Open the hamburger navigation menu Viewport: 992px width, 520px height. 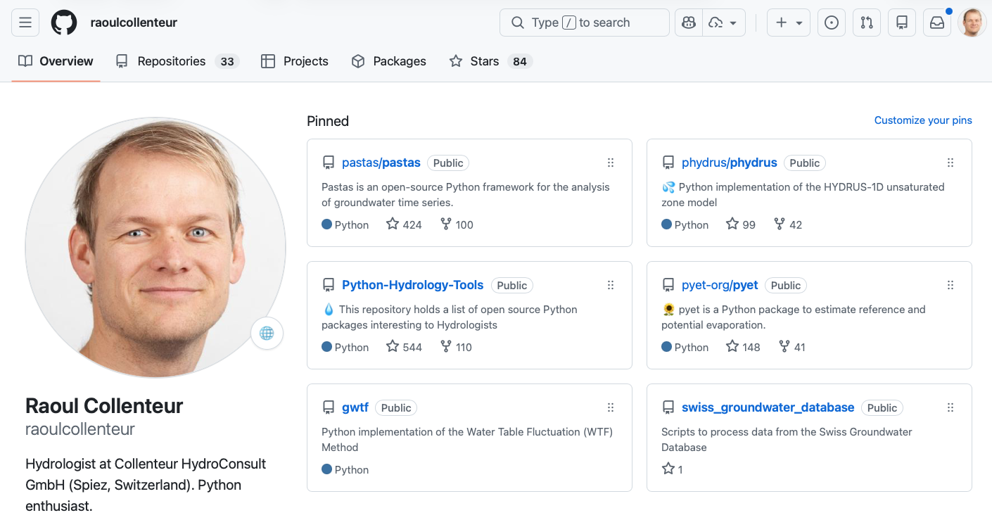point(25,23)
